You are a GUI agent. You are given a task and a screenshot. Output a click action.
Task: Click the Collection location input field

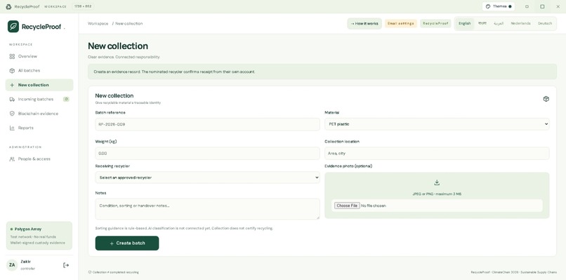[x=437, y=154]
